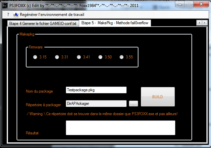Close the PS3FOXX window
211x148 pixels.
201,4
